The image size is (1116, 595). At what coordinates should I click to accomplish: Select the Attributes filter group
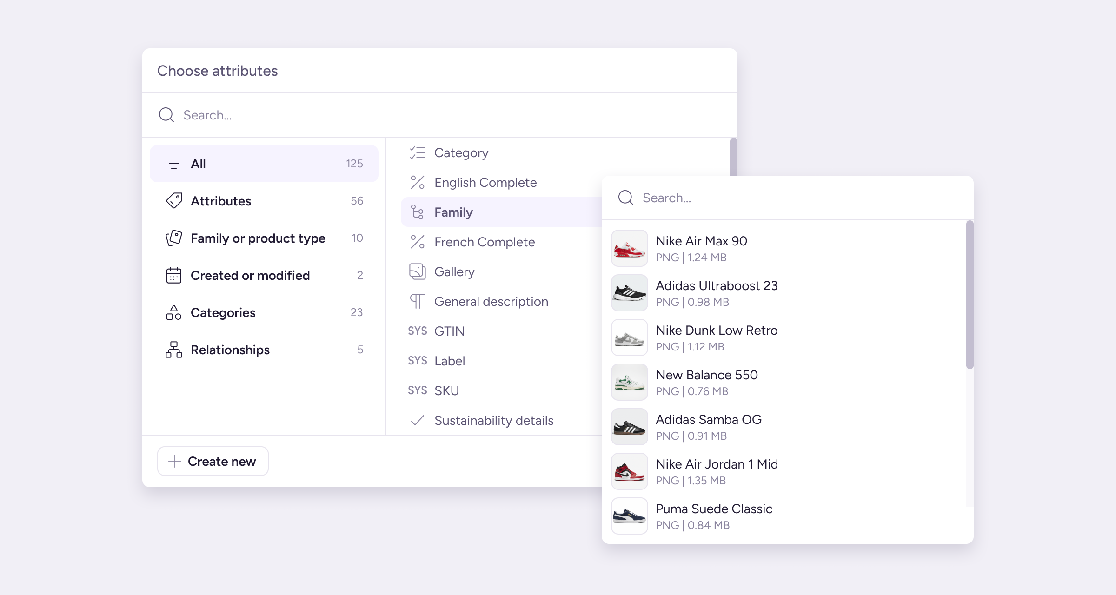click(264, 201)
